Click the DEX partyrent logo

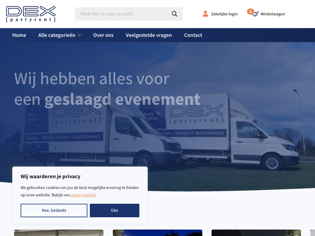coord(31,14)
